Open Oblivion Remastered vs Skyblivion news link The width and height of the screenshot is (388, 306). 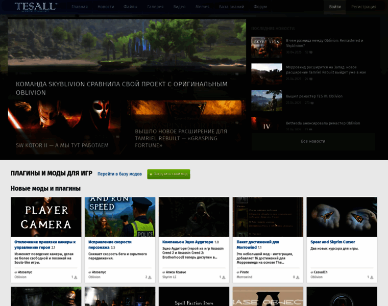tap(324, 43)
